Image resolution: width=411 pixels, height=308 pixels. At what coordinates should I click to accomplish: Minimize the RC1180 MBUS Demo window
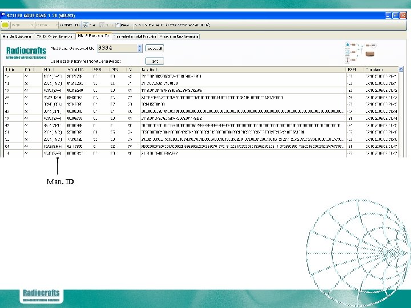pos(389,15)
